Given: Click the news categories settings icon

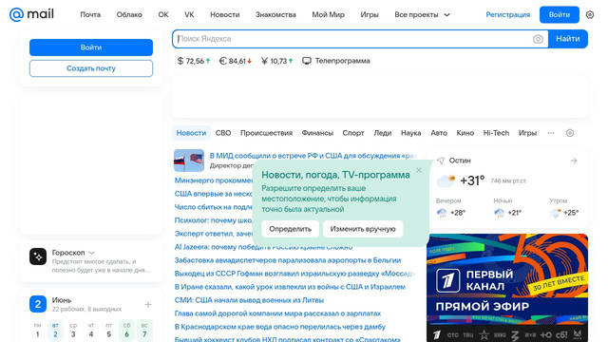Looking at the screenshot, I should coord(570,133).
